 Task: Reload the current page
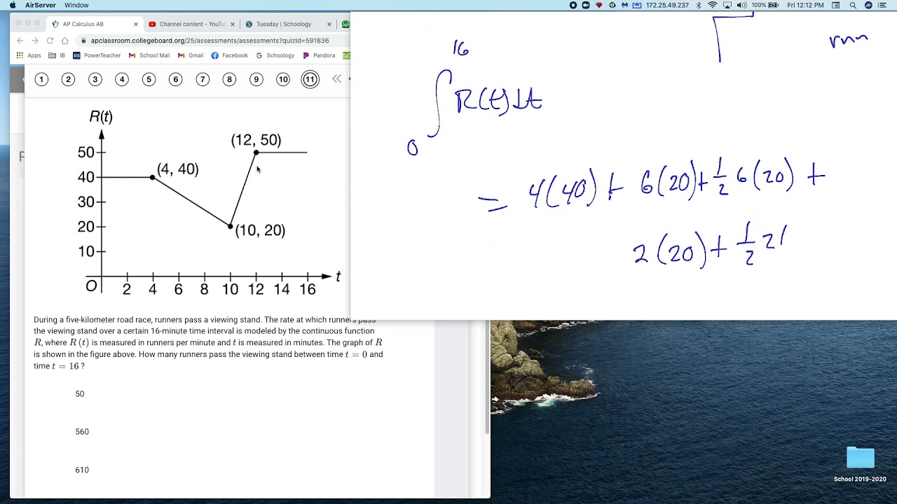[50, 41]
